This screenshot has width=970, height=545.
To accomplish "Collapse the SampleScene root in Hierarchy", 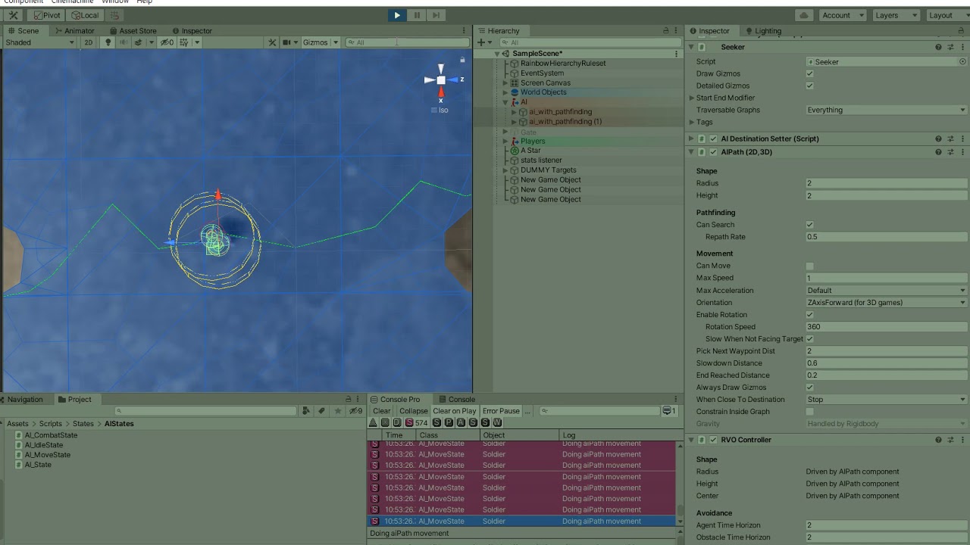I will [497, 54].
